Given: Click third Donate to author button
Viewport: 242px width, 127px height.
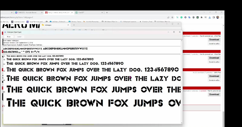Looking at the screenshot, I should point(214,80).
